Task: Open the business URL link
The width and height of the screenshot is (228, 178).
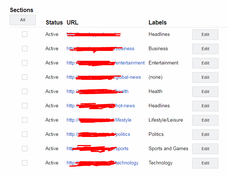Action: click(x=100, y=49)
